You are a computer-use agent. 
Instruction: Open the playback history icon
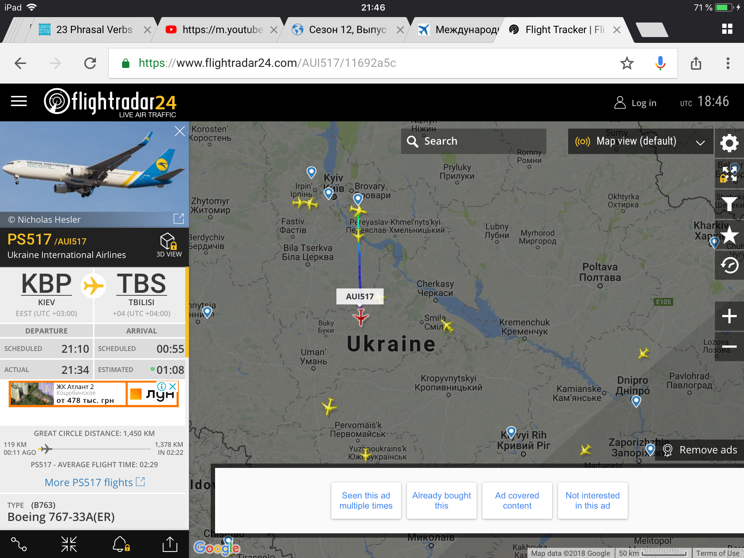coord(729,266)
